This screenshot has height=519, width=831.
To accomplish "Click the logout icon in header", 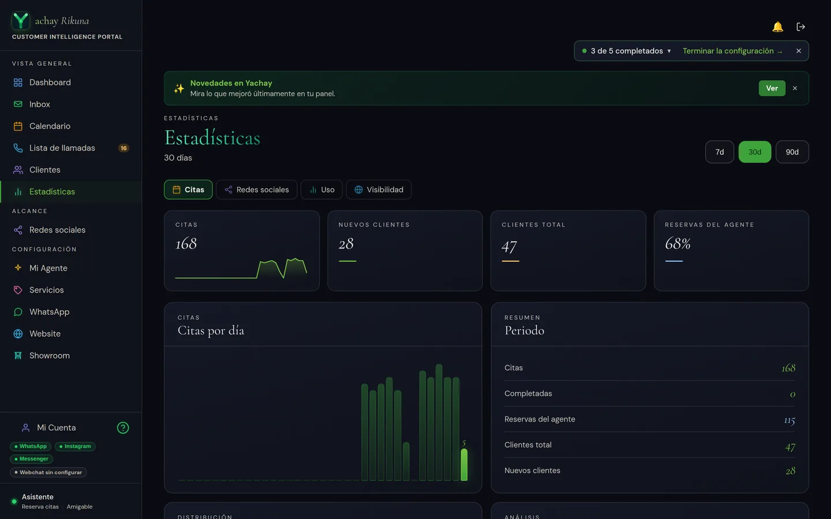I will point(800,27).
